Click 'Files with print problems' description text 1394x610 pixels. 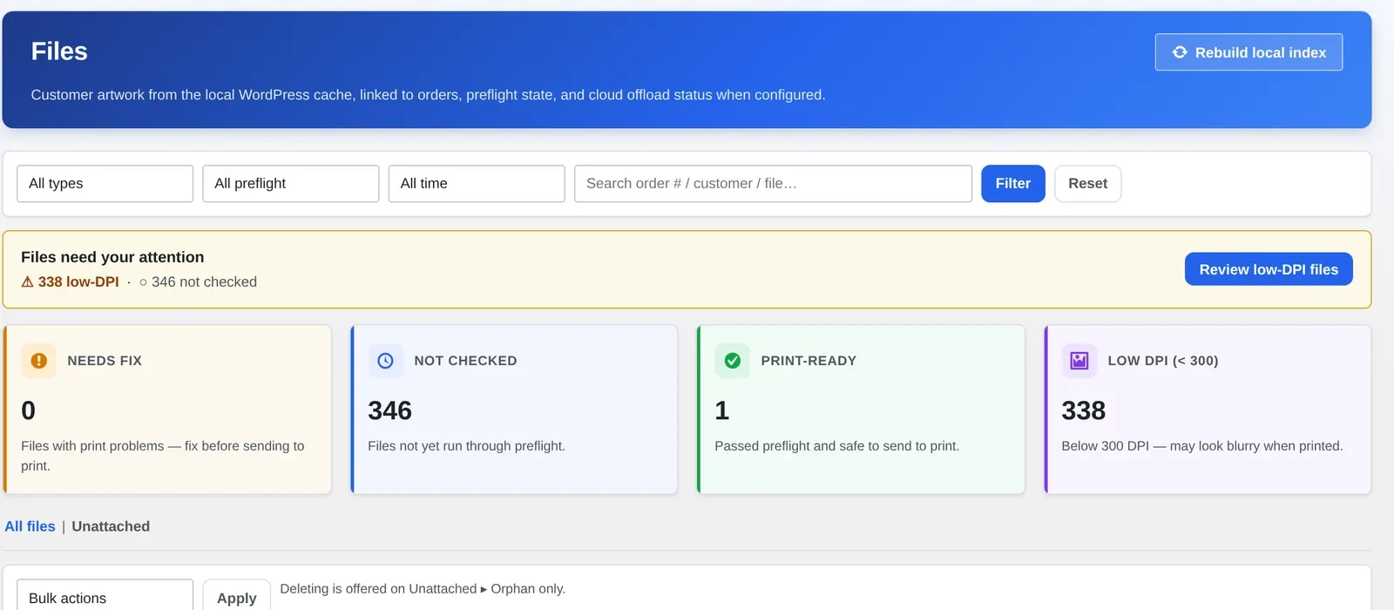[x=163, y=456]
